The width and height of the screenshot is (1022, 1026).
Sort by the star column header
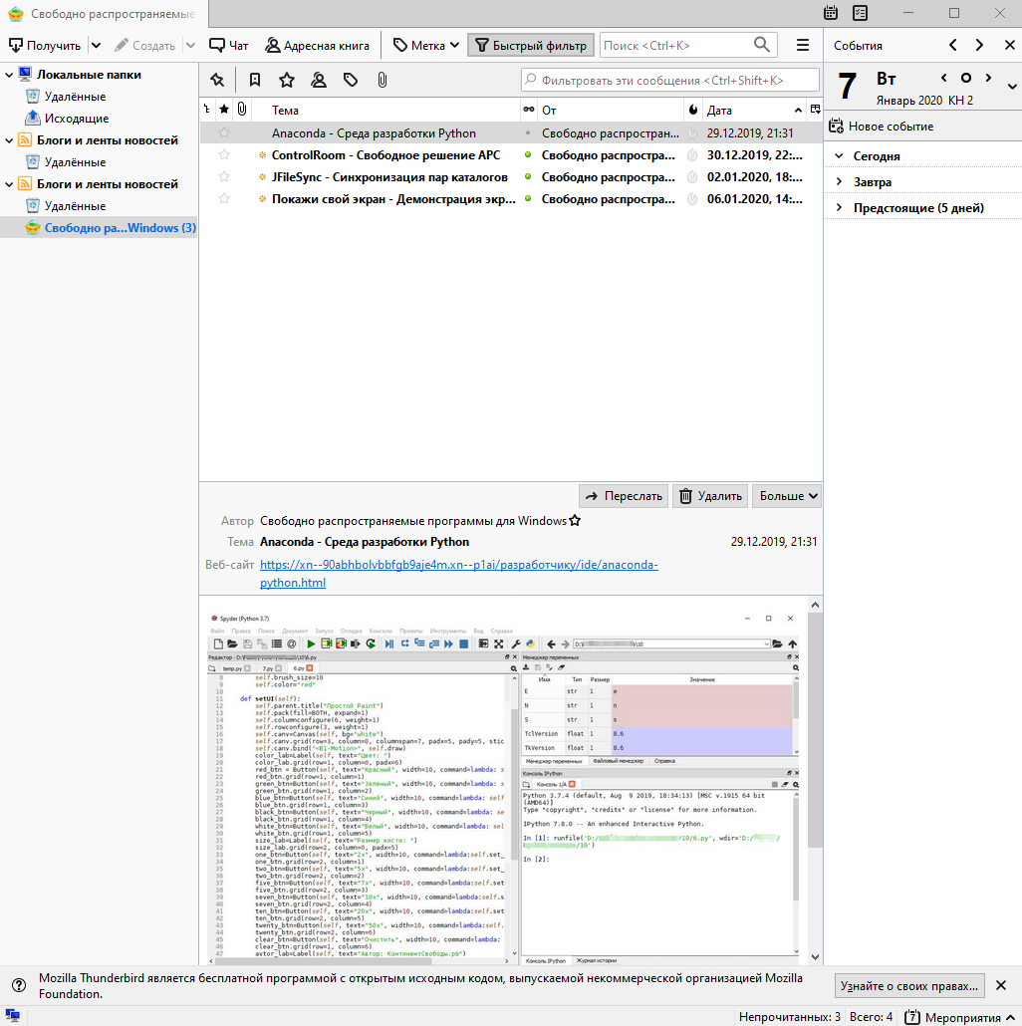[x=224, y=110]
